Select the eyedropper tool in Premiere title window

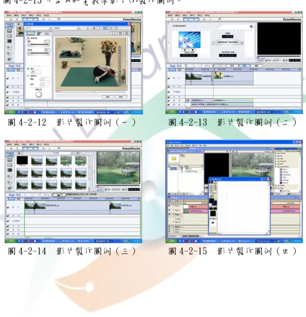tap(214, 182)
